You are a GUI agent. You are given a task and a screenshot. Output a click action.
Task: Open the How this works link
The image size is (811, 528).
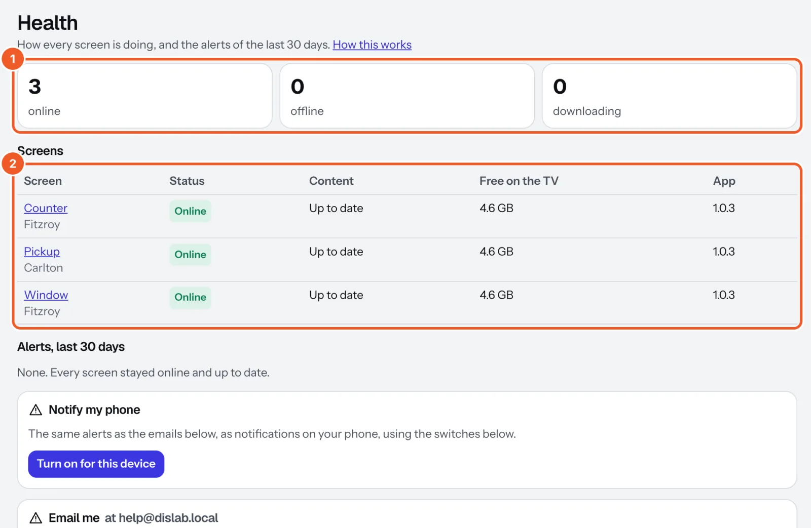click(x=372, y=45)
